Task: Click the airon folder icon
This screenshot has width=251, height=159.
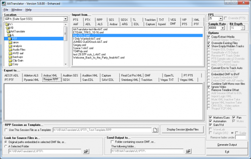Action: 10,42
